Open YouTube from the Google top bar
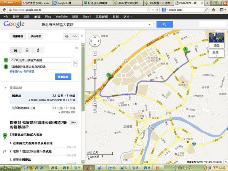The image size is (228, 171). point(61,17)
